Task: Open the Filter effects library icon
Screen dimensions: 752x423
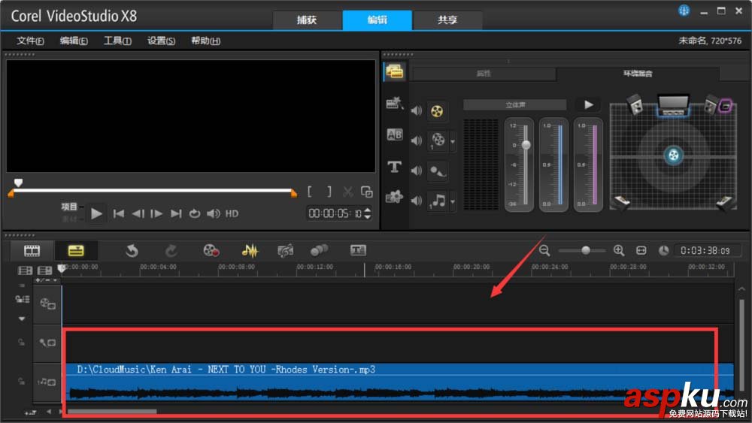Action: [x=394, y=197]
